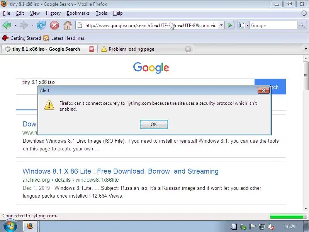309x232 pixels.
Task: Open the Home page icon
Action: [68, 25]
